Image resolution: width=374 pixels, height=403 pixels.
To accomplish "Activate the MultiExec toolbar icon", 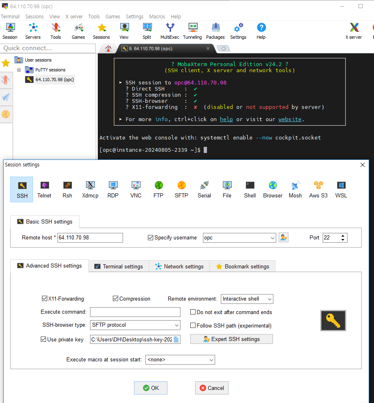I will [169, 31].
